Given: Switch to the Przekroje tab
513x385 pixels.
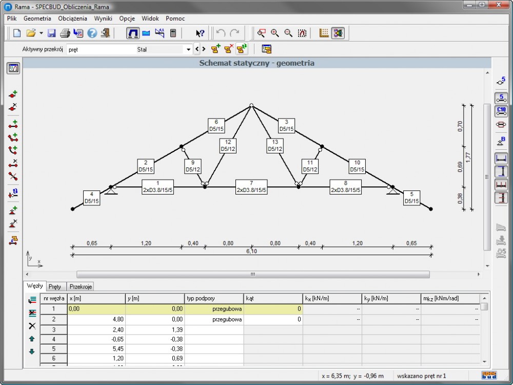Looking at the screenshot, I should click(81, 286).
